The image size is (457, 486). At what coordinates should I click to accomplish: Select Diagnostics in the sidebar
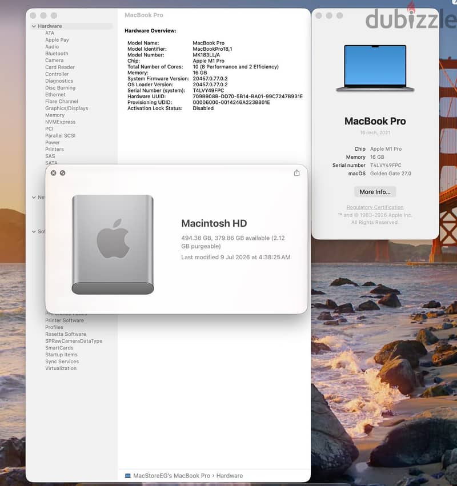click(59, 81)
